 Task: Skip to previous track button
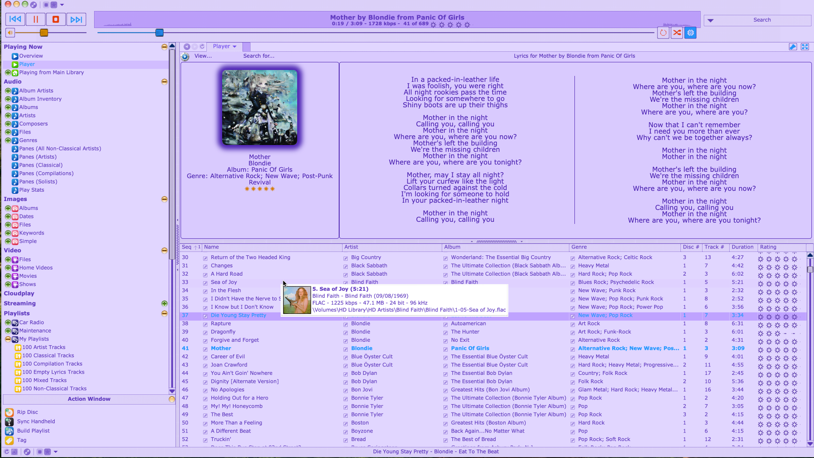coord(15,19)
